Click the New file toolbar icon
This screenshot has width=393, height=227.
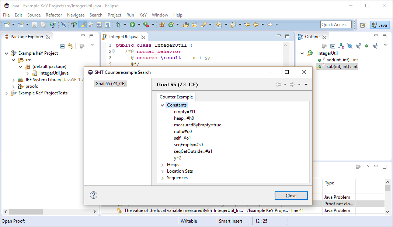[7, 25]
